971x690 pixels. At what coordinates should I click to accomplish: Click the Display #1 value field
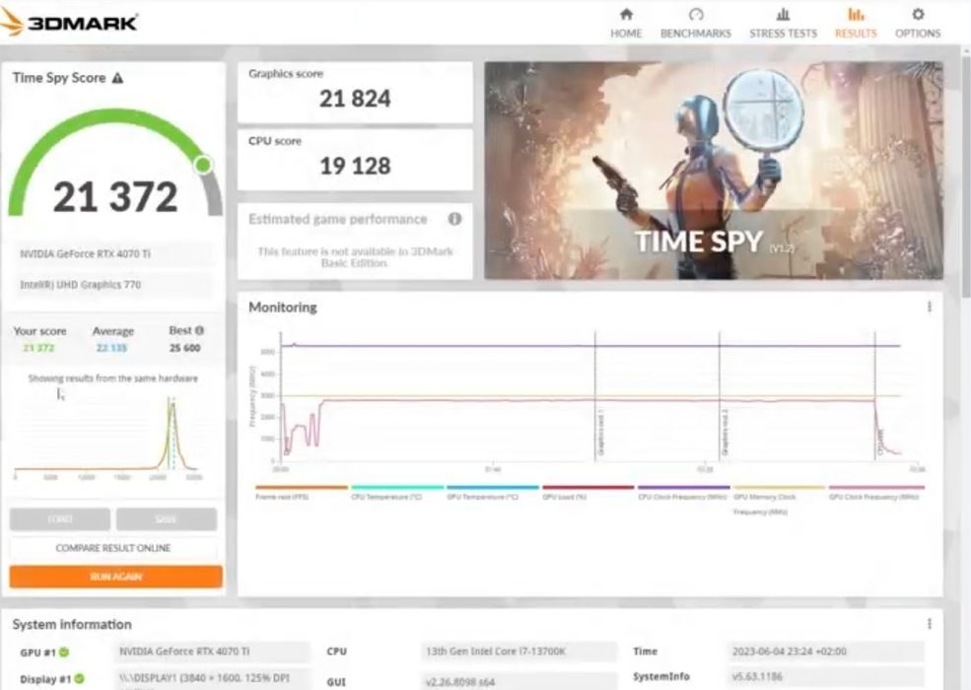coord(212,679)
